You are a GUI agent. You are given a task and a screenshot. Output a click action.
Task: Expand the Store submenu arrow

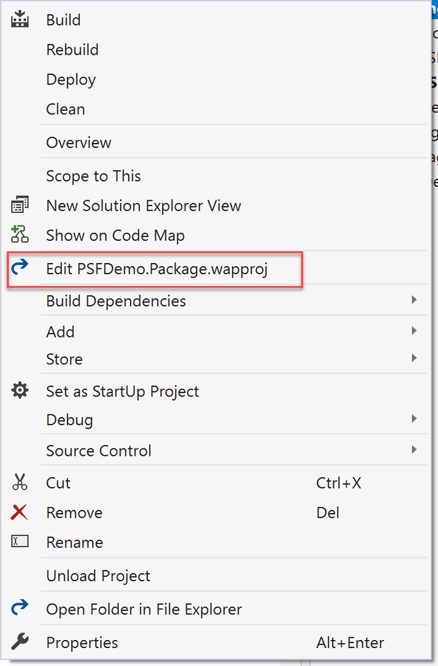(x=414, y=358)
